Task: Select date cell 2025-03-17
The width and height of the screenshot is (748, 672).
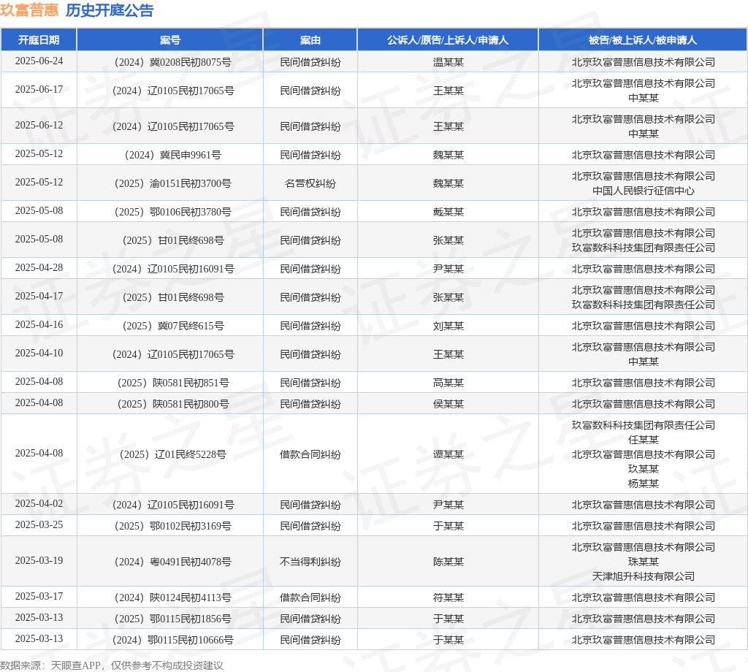Action: point(39,597)
